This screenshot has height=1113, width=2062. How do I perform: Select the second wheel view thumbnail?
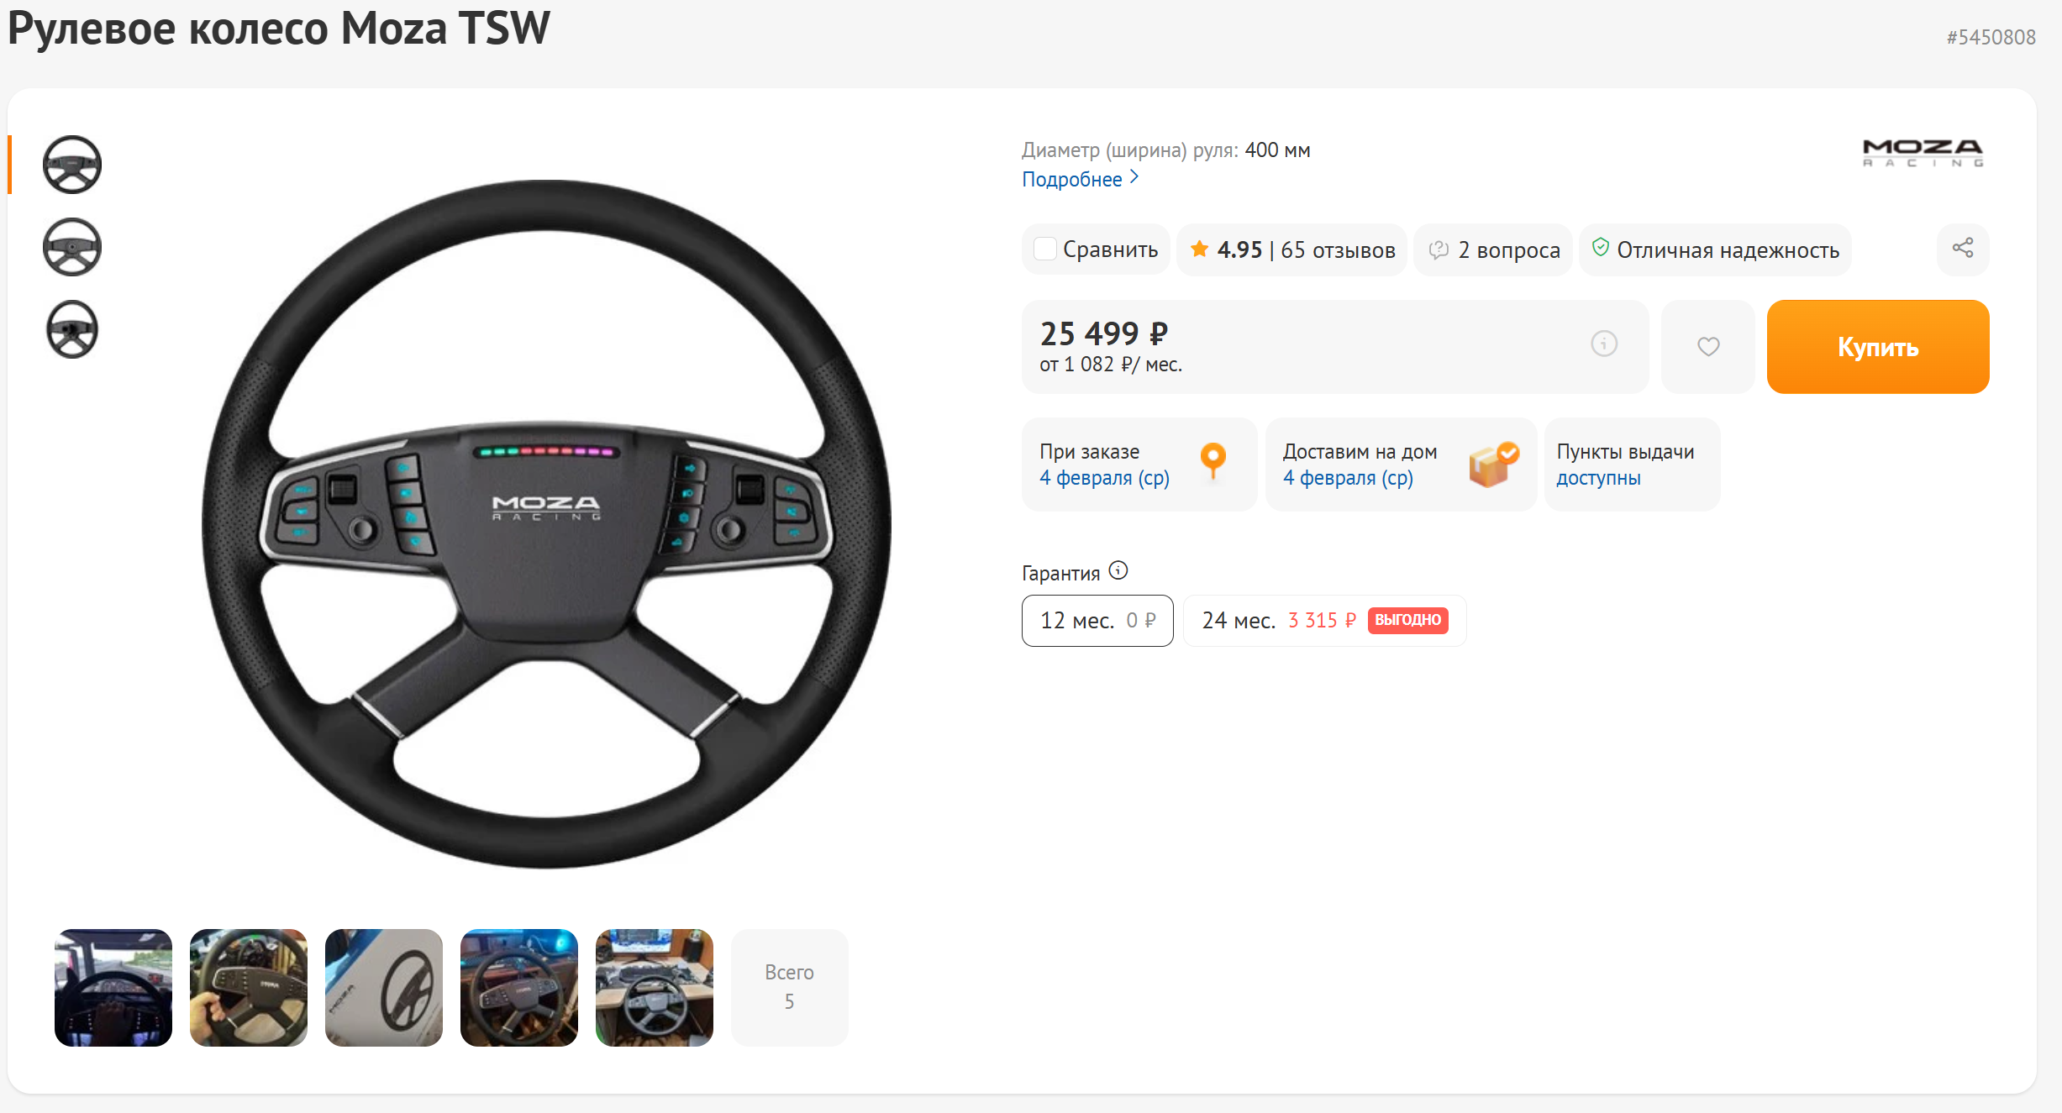(x=72, y=247)
